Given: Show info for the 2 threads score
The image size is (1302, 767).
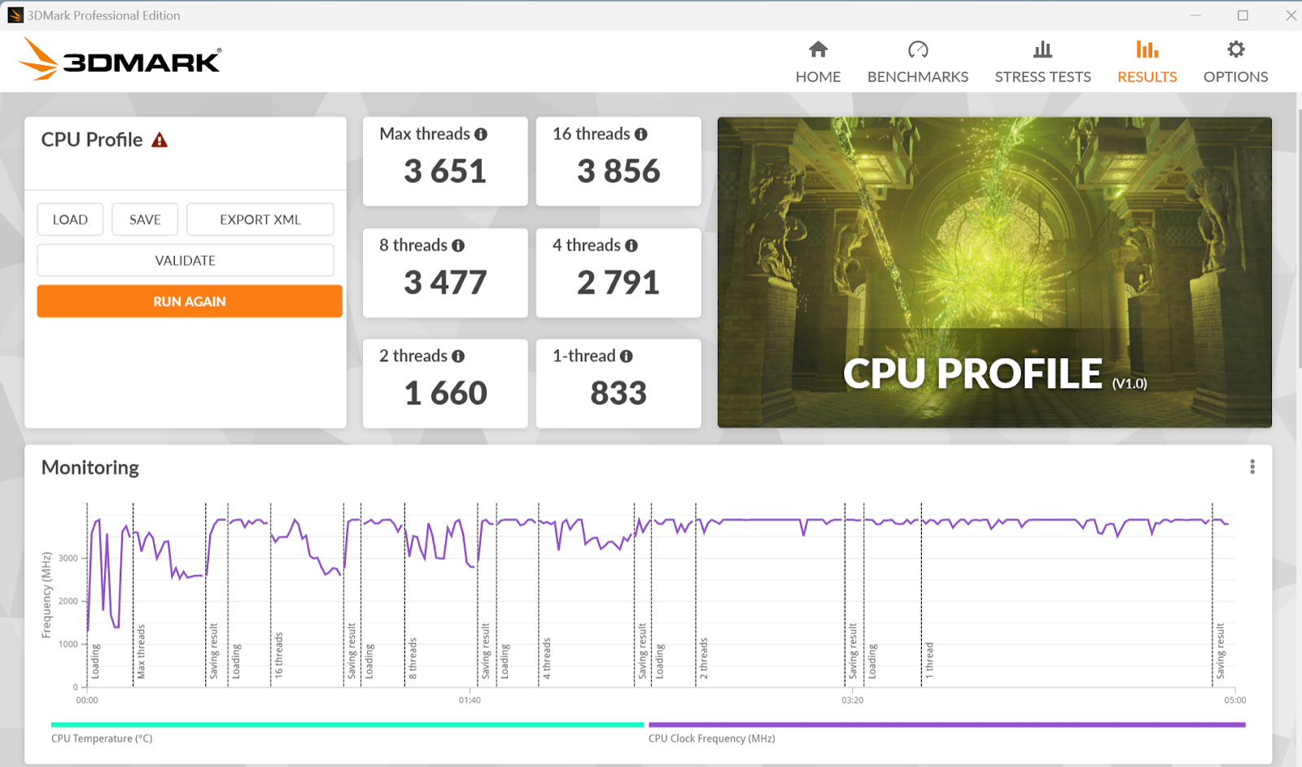Looking at the screenshot, I should (458, 356).
